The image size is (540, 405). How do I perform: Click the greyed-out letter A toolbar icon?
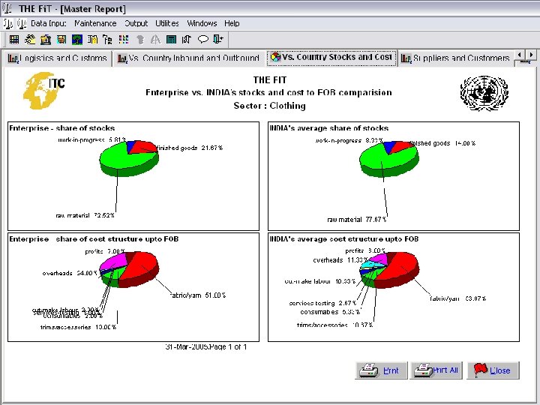click(x=155, y=40)
